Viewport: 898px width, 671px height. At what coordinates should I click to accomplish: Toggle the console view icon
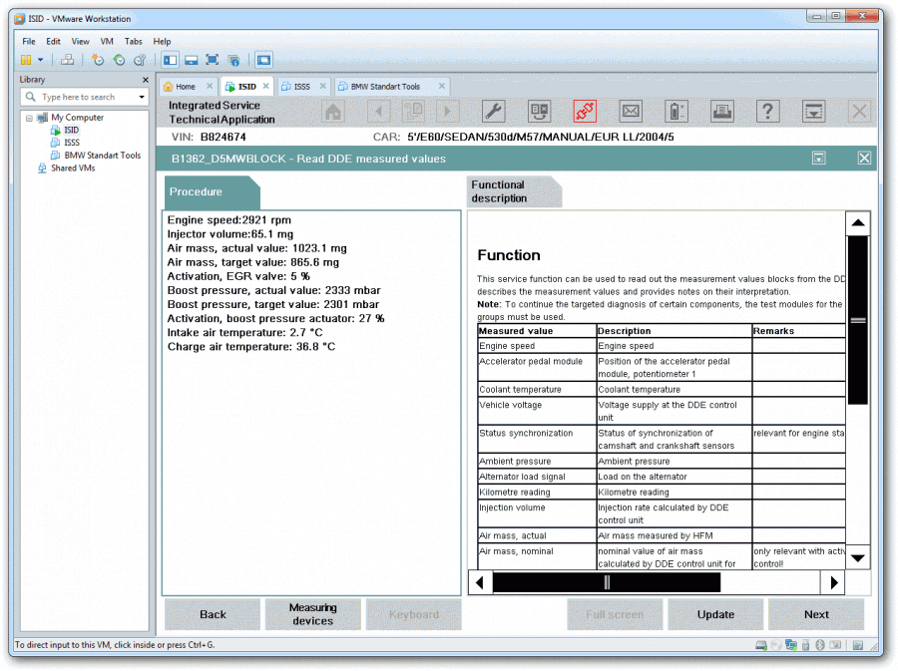point(264,60)
